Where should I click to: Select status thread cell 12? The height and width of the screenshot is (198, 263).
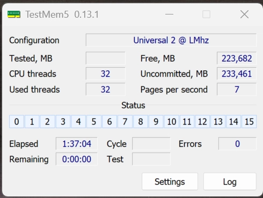[202, 122]
